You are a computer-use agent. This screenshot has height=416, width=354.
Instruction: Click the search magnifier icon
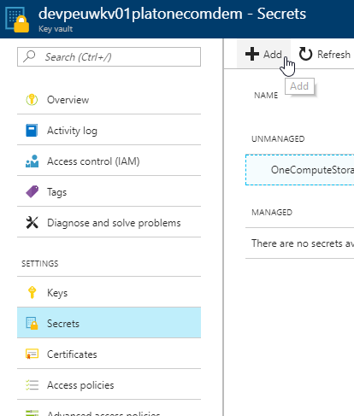tap(29, 56)
